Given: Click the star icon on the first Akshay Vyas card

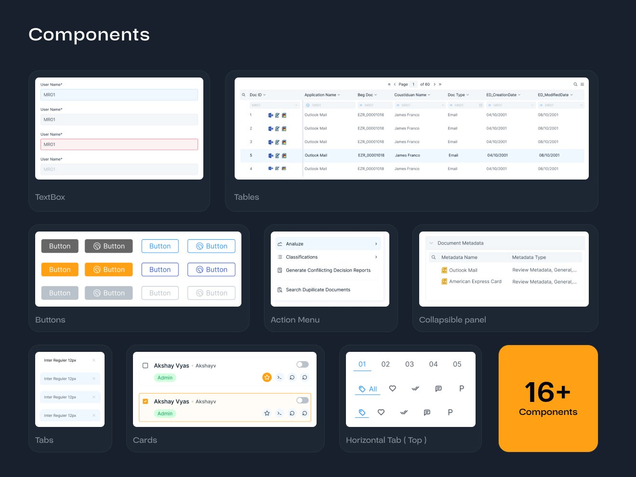Looking at the screenshot, I should point(267,377).
